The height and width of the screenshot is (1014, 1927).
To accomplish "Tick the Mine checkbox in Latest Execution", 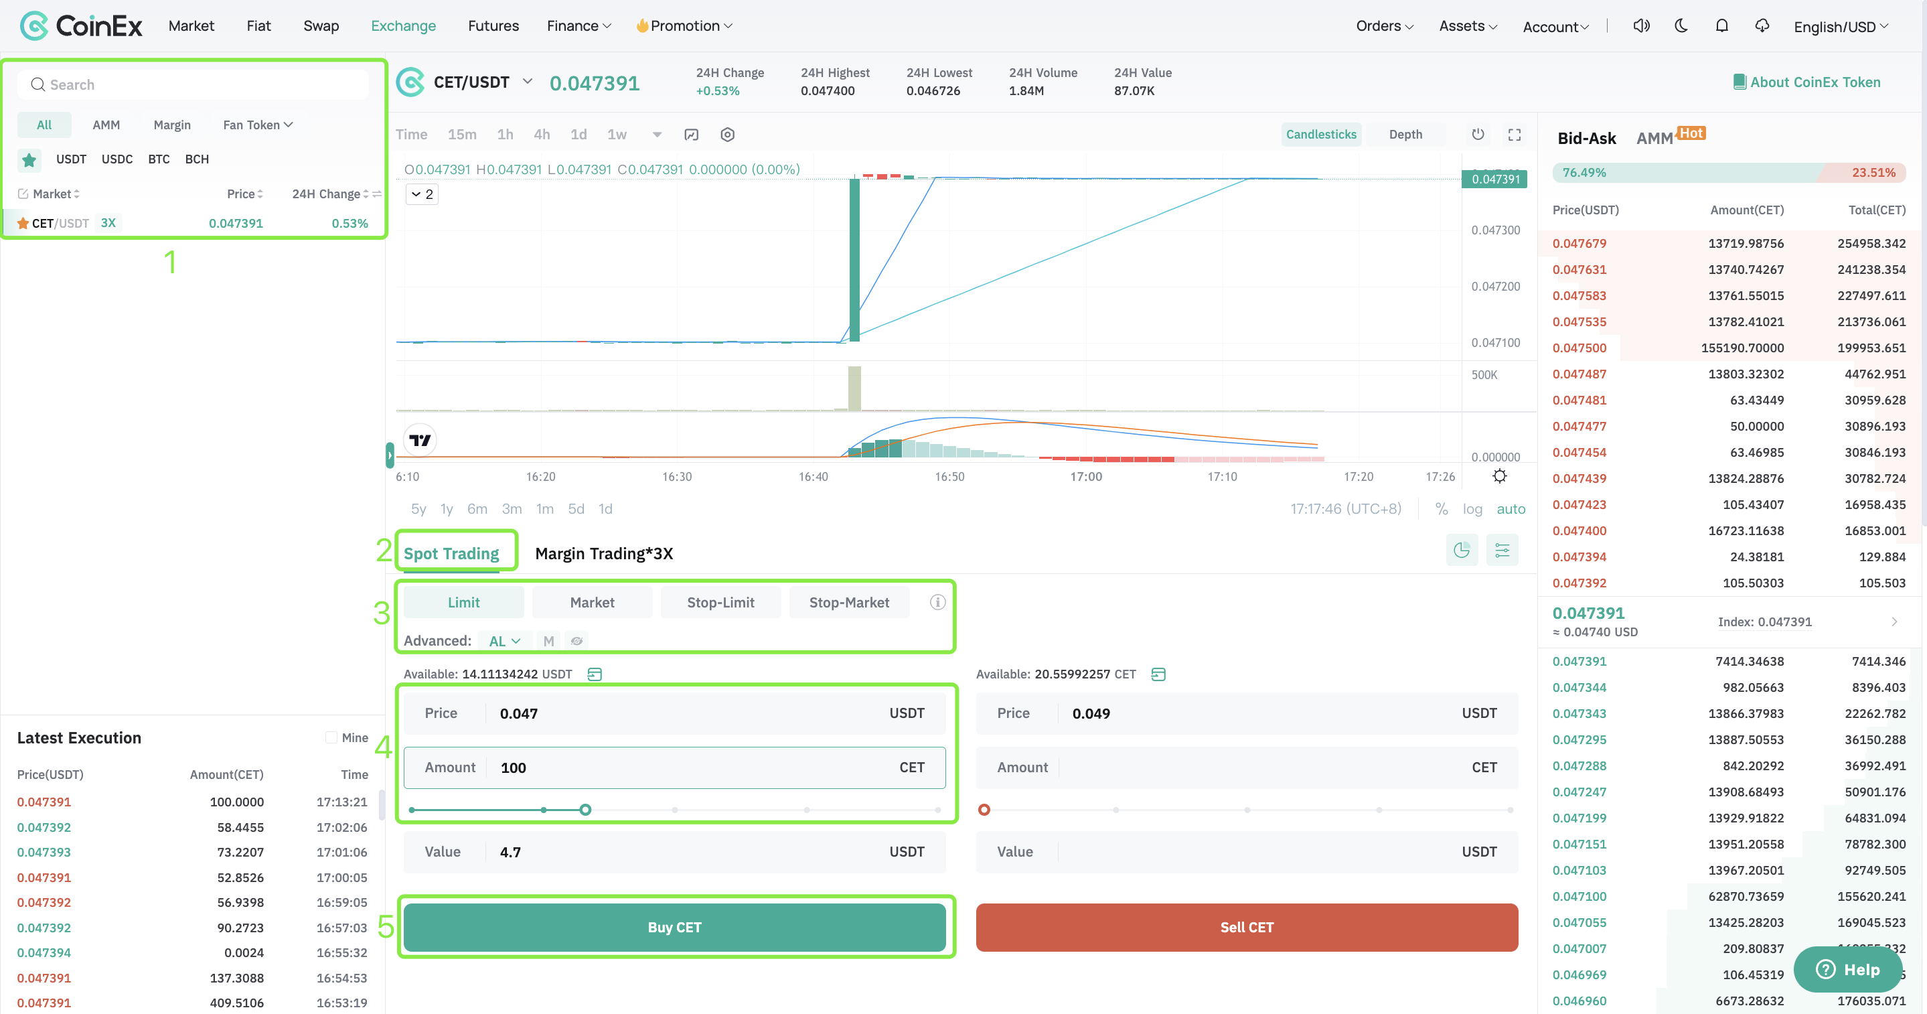I will tap(331, 738).
